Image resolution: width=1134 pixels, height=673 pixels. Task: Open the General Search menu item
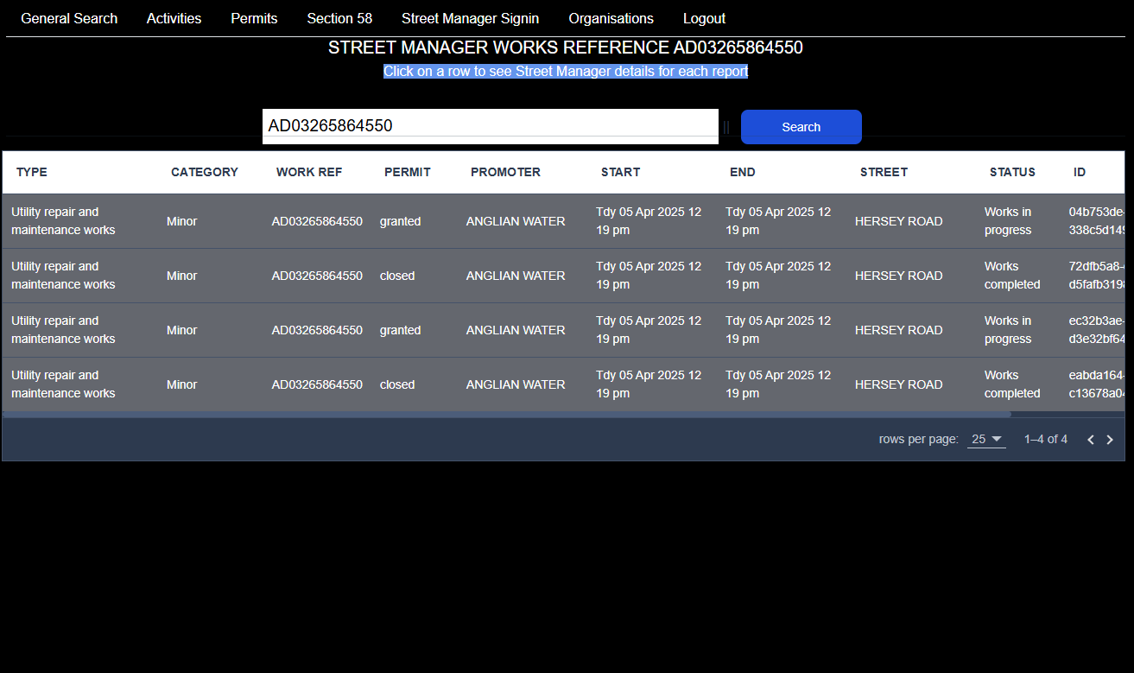(x=69, y=18)
